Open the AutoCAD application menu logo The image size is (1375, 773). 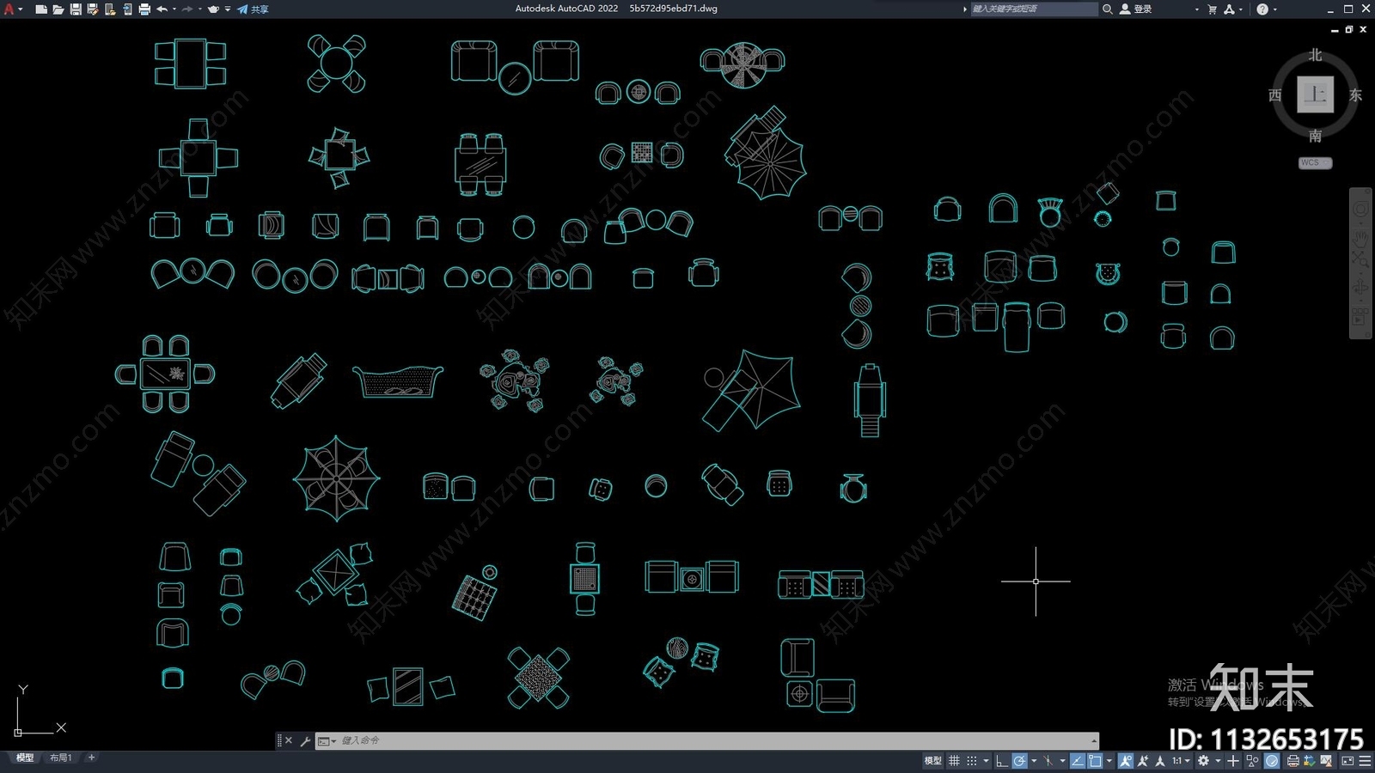9,9
